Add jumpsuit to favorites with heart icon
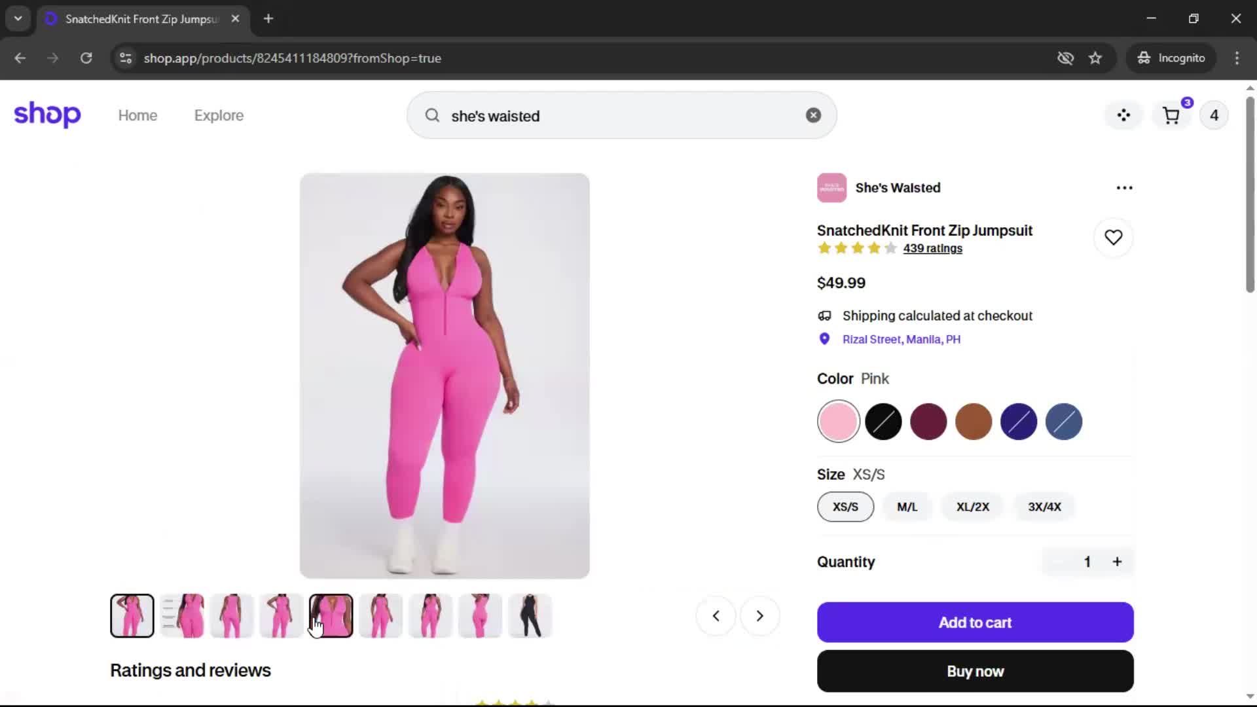Viewport: 1257px width, 707px height. click(1113, 237)
